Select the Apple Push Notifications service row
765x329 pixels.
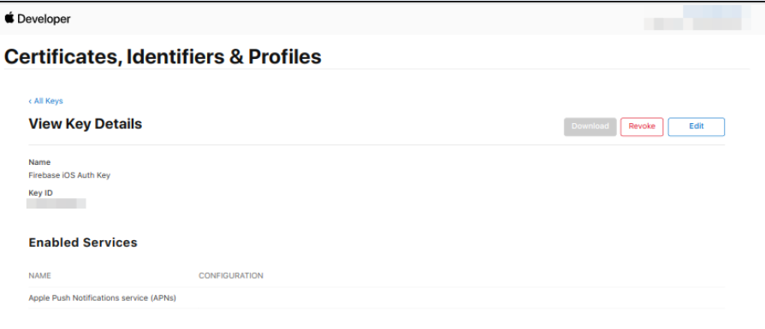tap(377, 297)
